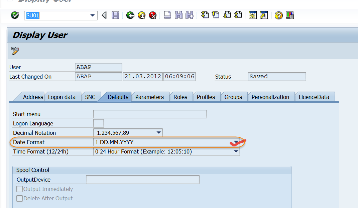Image resolution: width=358 pixels, height=208 pixels.
Task: Click the Display User title text
Action: [40, 35]
